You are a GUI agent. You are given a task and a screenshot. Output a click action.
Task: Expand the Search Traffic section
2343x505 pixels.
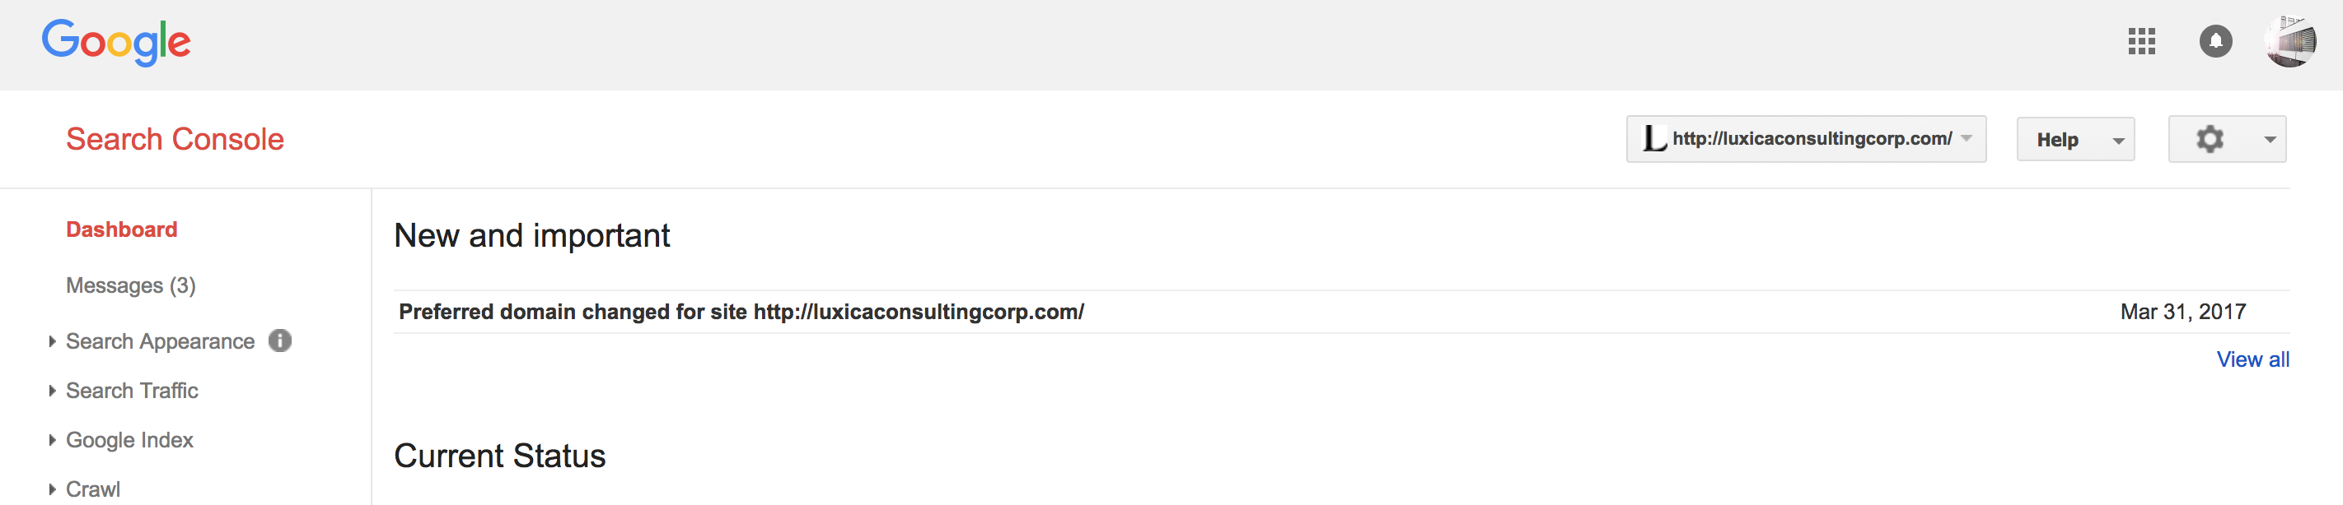coord(132,391)
